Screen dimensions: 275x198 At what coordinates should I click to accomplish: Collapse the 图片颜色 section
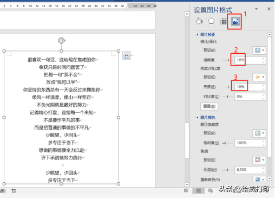coord(197,118)
